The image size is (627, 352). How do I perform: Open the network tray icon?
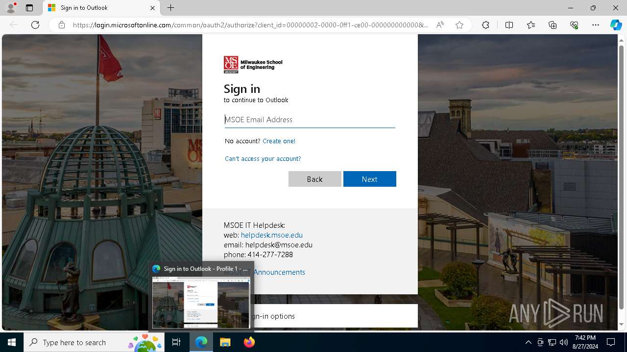click(552, 342)
